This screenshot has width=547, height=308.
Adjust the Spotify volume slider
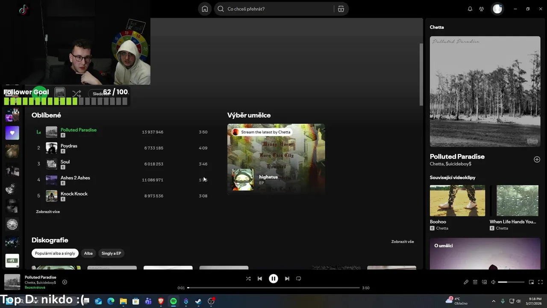[511, 282]
